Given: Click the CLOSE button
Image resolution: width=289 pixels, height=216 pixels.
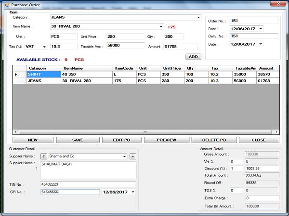Looking at the screenshot, I should click(259, 140).
